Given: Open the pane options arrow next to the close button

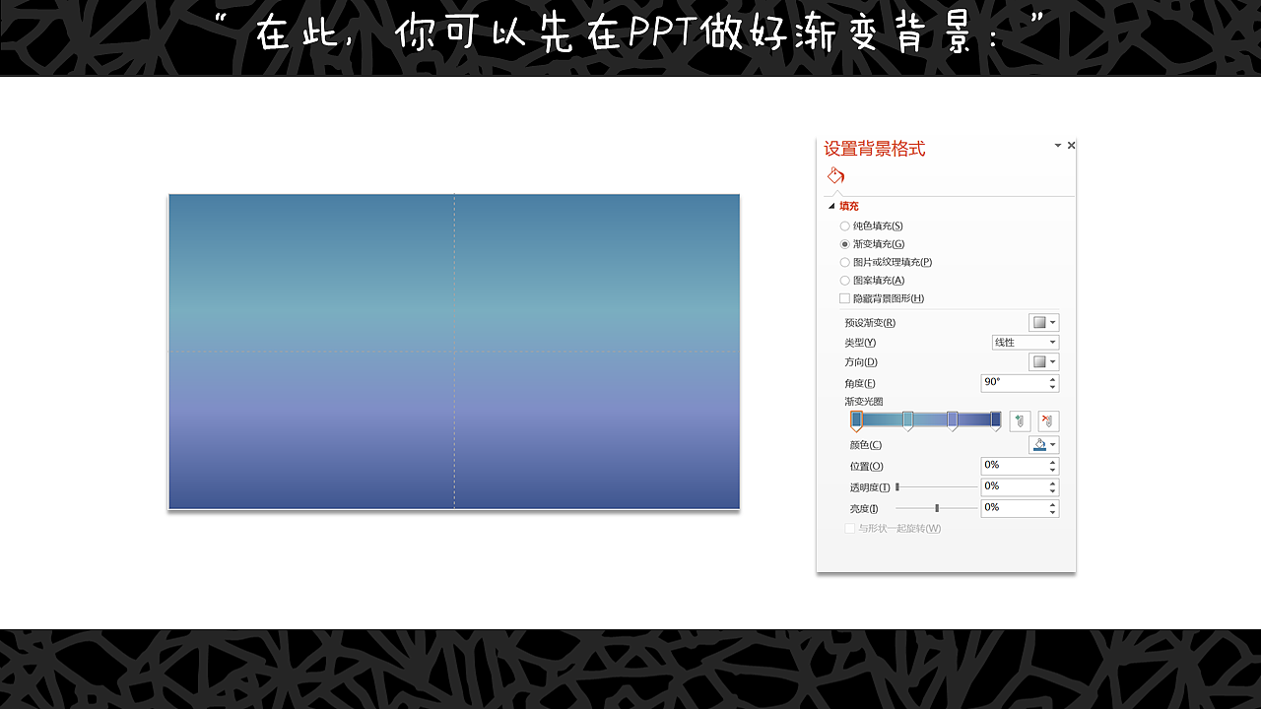Looking at the screenshot, I should point(1057,145).
